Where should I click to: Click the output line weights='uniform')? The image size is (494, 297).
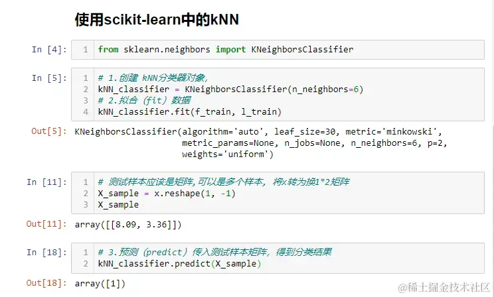click(228, 154)
